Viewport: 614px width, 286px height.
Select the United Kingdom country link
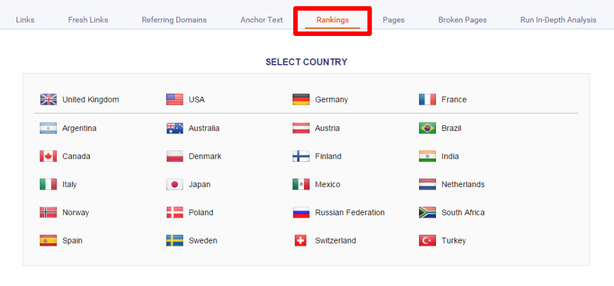click(91, 100)
